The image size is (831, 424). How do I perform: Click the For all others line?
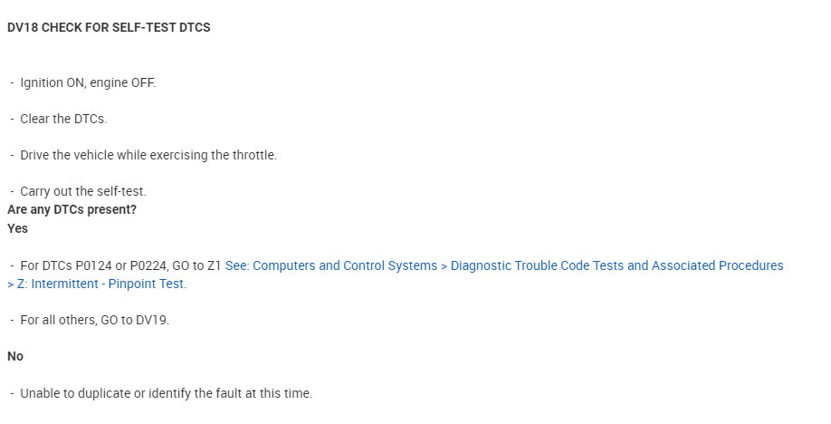[x=94, y=320]
